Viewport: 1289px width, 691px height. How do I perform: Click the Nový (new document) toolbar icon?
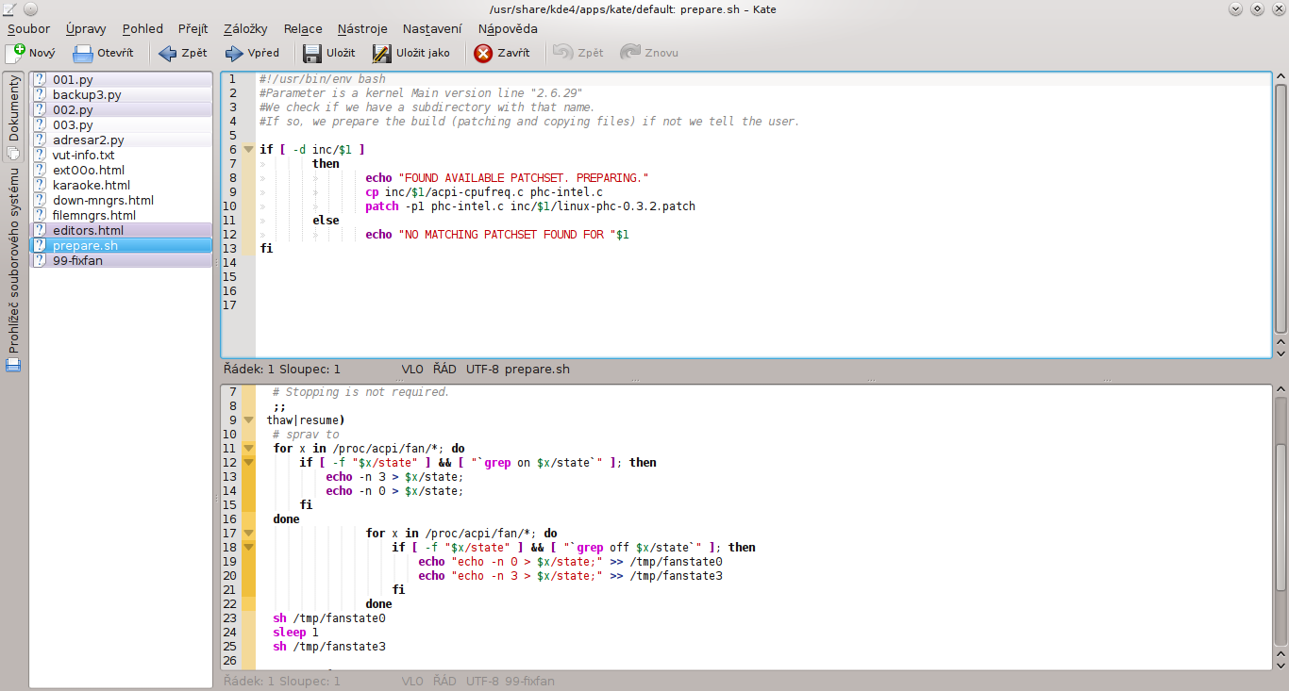point(15,53)
